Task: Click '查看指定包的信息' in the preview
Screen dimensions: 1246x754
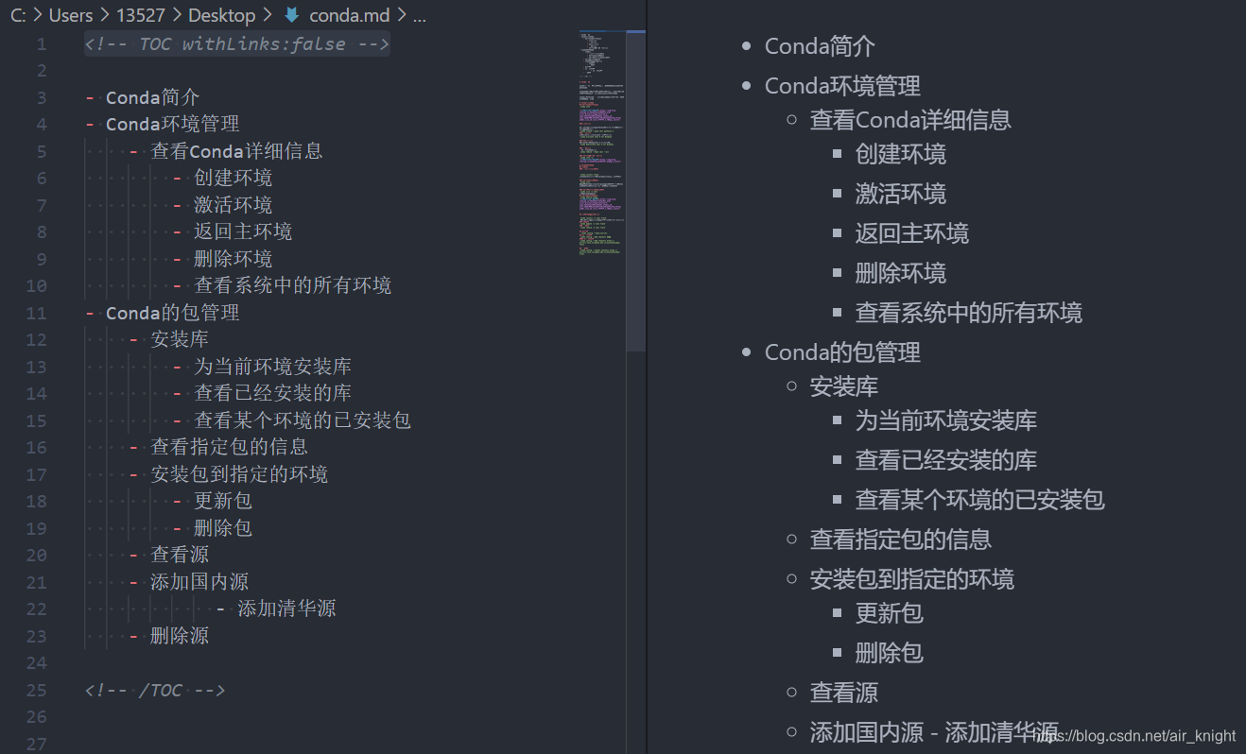Action: [x=901, y=540]
